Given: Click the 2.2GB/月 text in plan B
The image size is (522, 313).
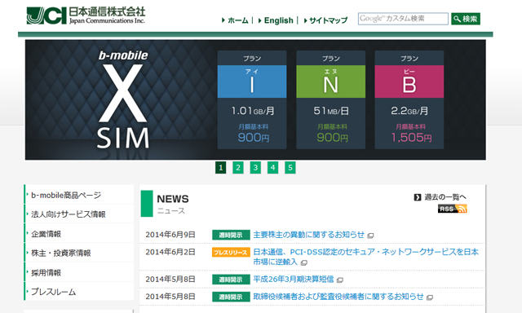Looking at the screenshot, I should click(409, 111).
